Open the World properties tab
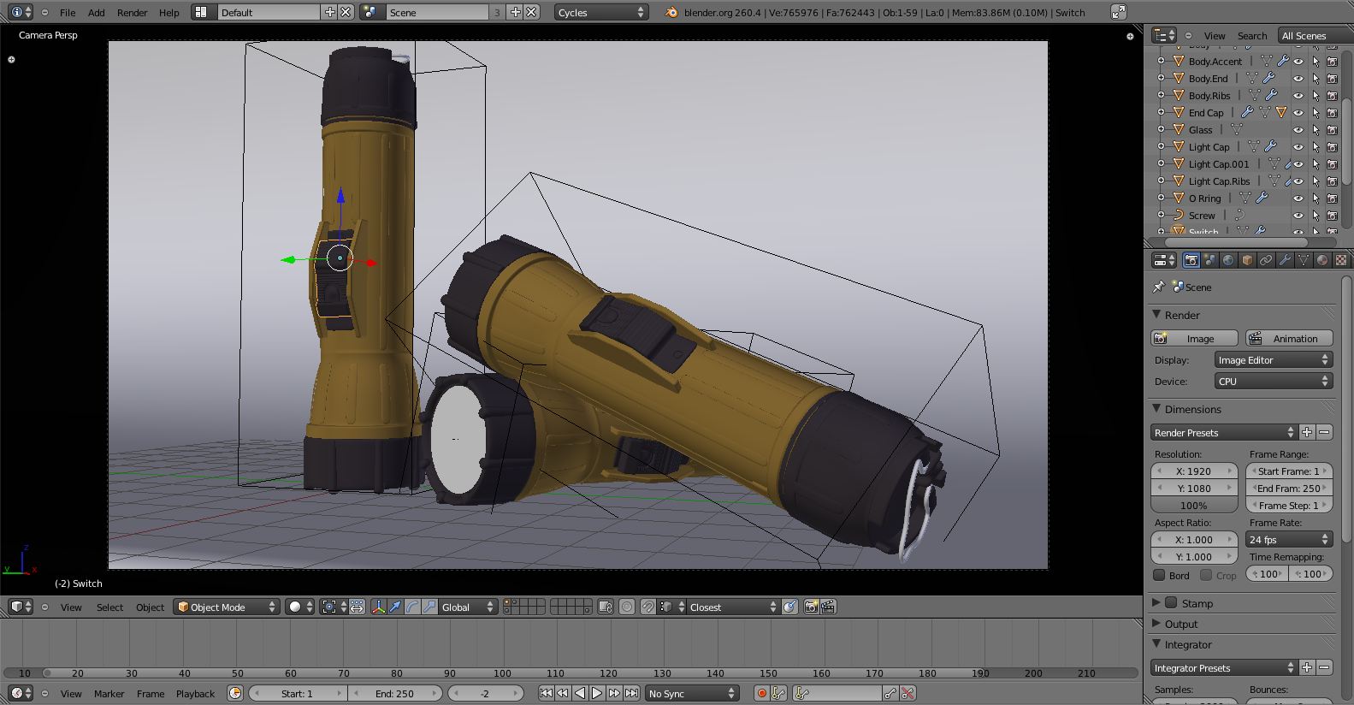This screenshot has width=1354, height=705. 1228,260
